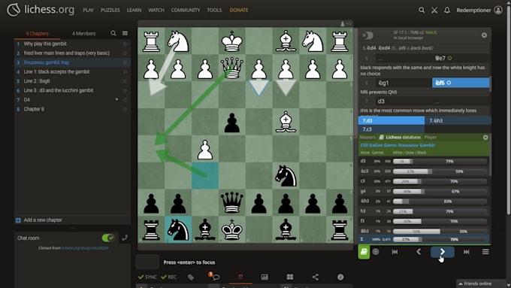Edit settings gear for Chapter 8
511x288 pixels.
tap(125, 109)
